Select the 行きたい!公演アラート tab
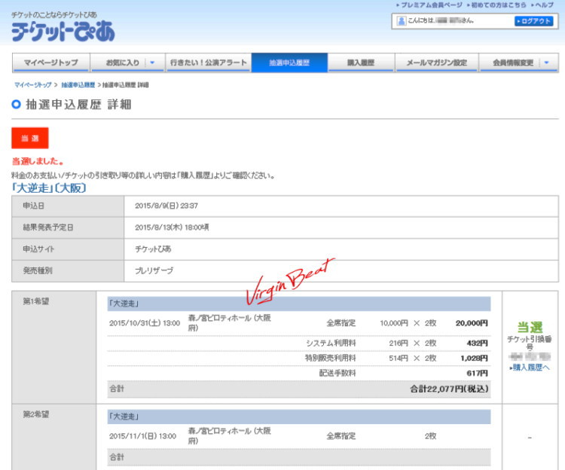Screen dimensions: 565x470 208,63
